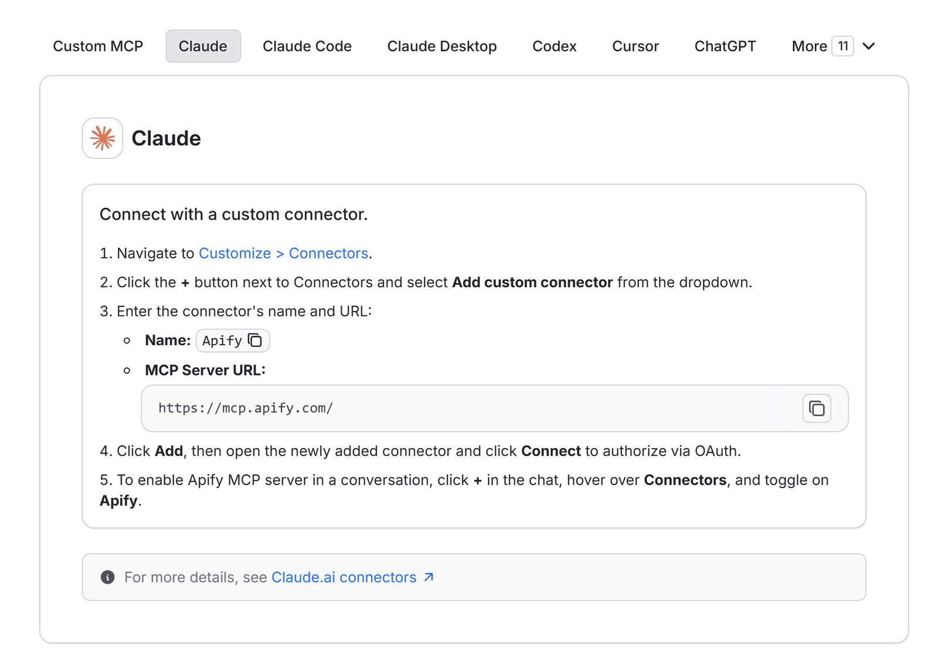Select the Claude tab
Screen dimensions: 938x648
tap(203, 46)
